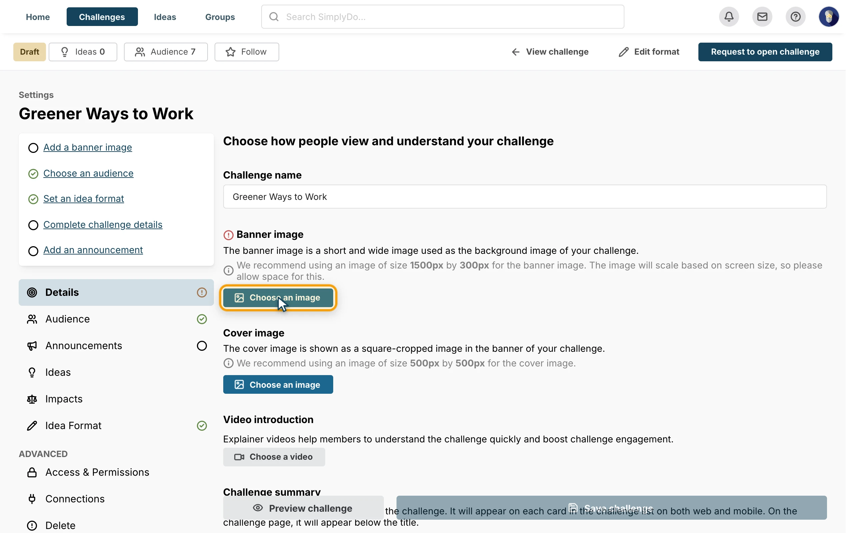Open the user profile avatar
The height and width of the screenshot is (533, 853).
tap(829, 17)
